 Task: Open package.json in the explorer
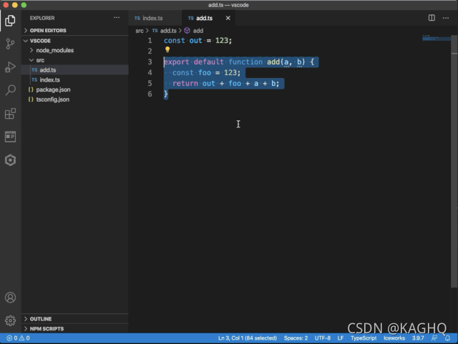74,89
